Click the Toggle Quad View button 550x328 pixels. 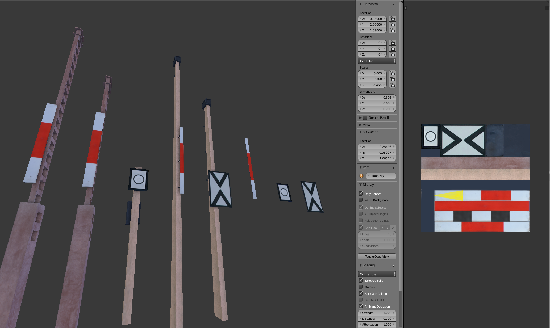pyautogui.click(x=377, y=256)
